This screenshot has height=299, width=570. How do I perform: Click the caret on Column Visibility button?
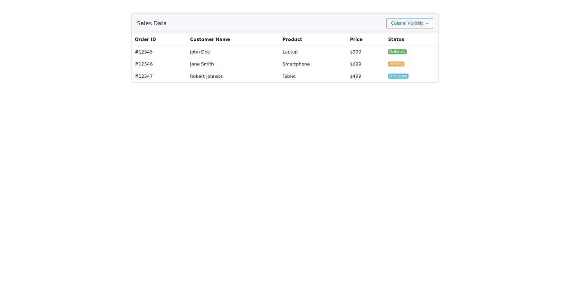coord(427,23)
